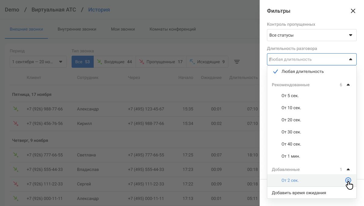The width and height of the screenshot is (364, 206).
Task: Click the Через column header
Action: pyautogui.click(x=134, y=77)
